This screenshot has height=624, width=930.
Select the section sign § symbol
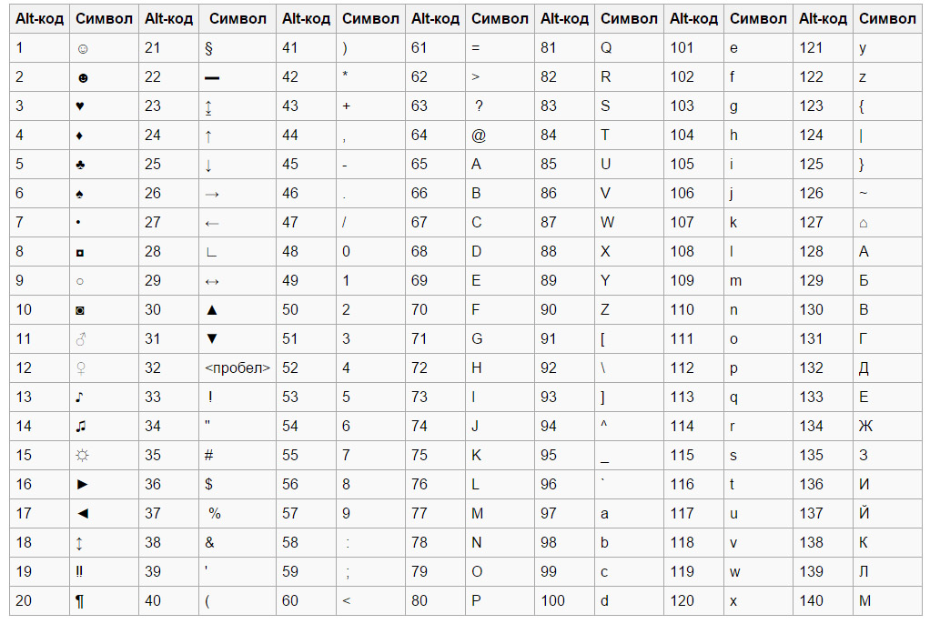(x=209, y=48)
